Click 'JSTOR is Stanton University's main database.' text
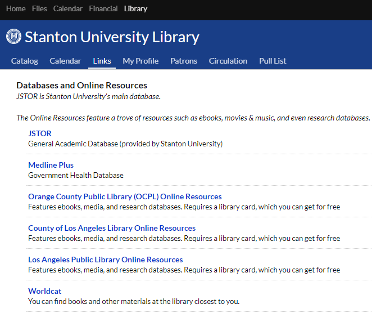 coord(88,96)
